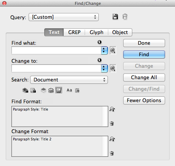The width and height of the screenshot is (175, 166).
Task: Open the Query dropdown showing Custom
Action: click(64, 17)
